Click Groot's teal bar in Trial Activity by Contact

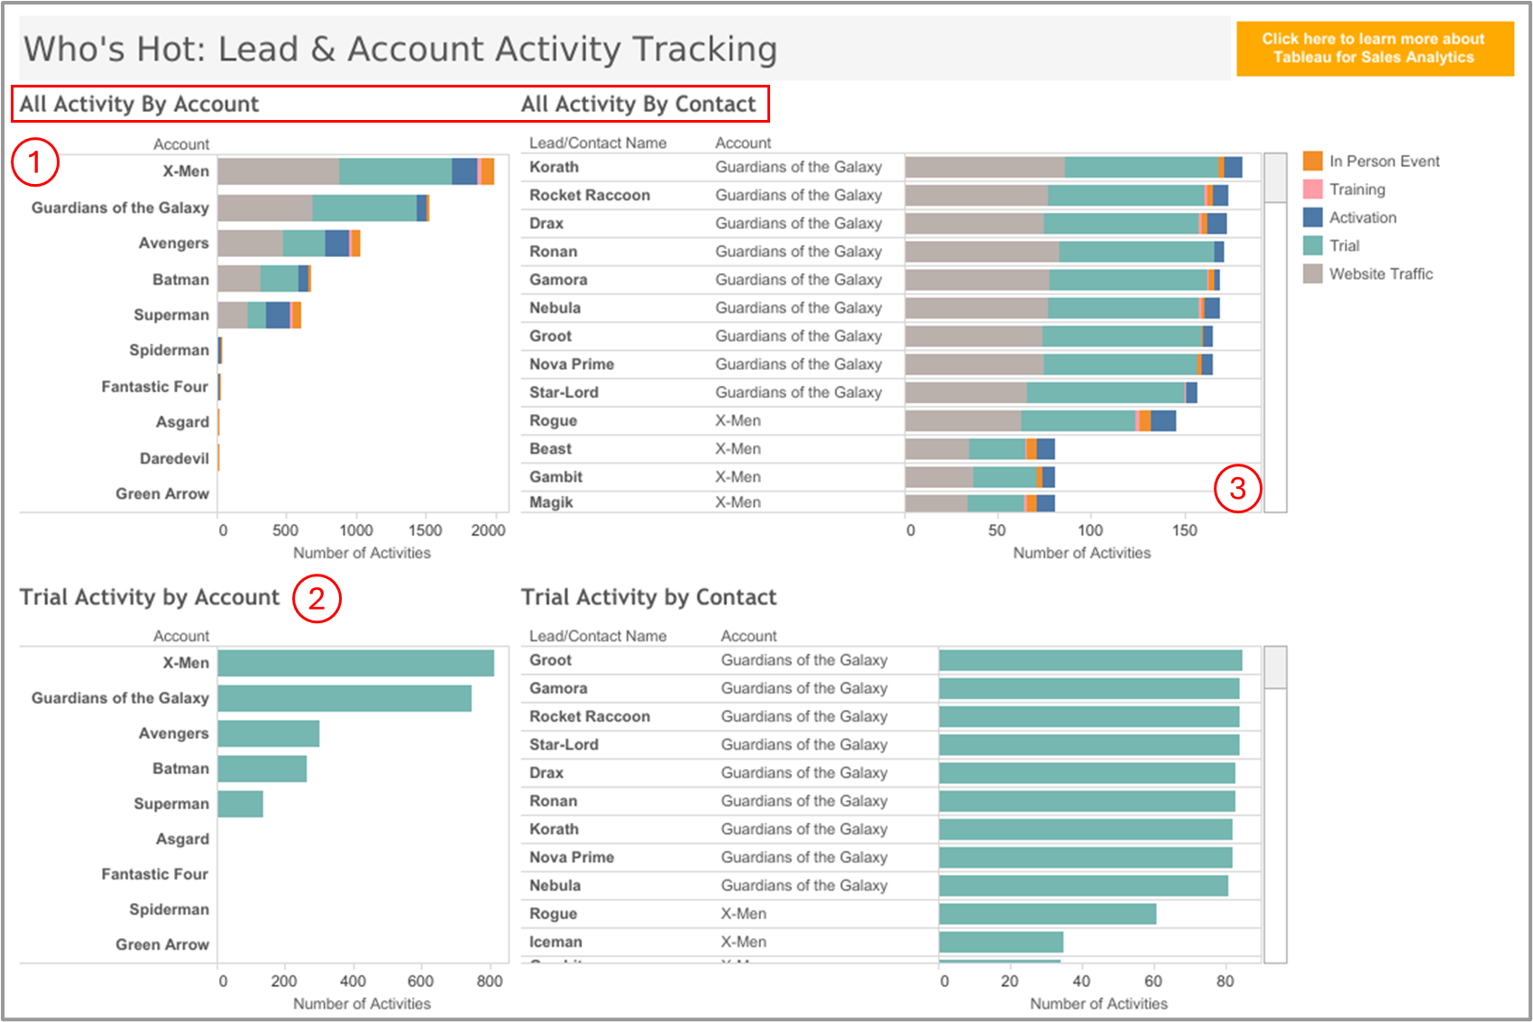pos(1089,660)
